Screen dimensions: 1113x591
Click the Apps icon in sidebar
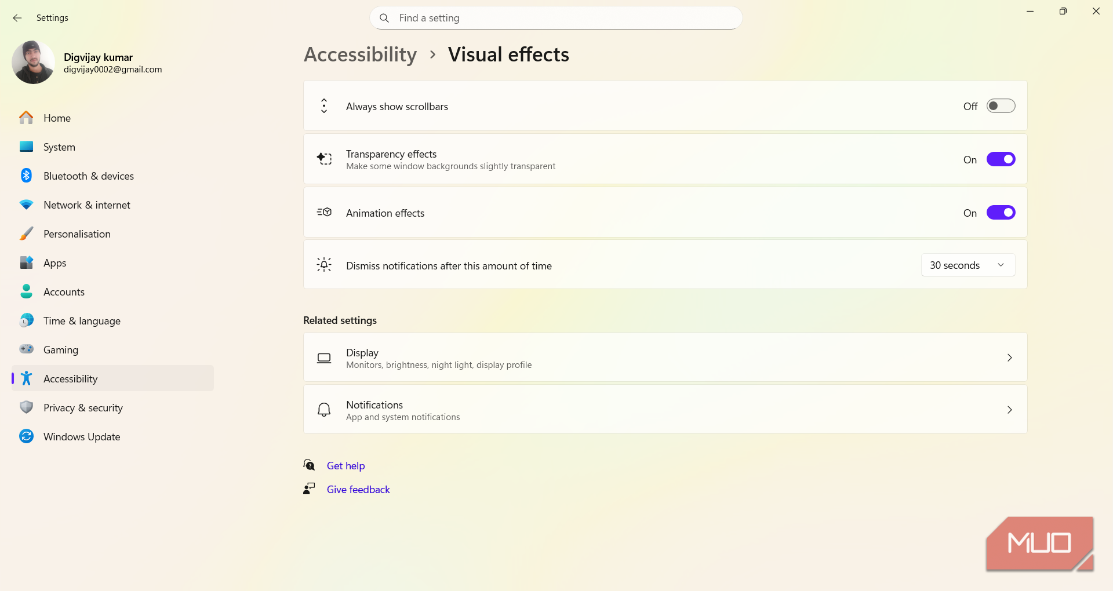(26, 262)
